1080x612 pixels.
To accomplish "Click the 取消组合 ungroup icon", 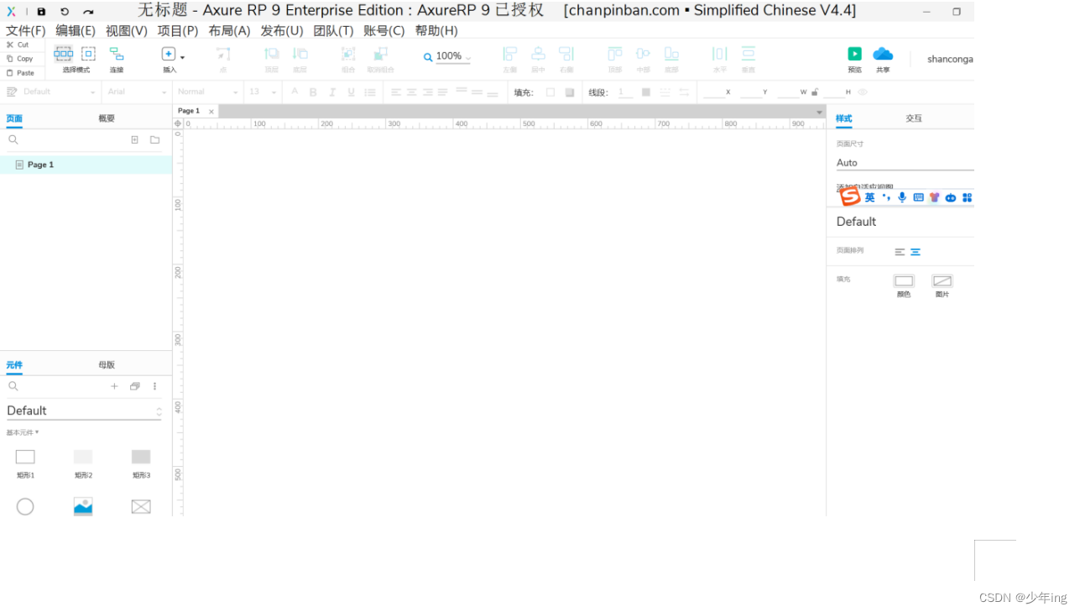I will click(380, 54).
